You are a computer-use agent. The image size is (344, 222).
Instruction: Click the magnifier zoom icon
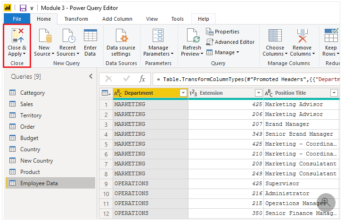pos(326,203)
